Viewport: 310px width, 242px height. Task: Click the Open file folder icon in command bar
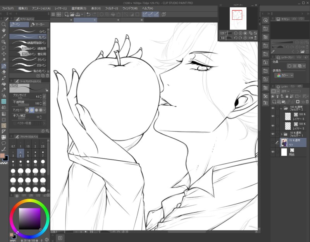72,14
